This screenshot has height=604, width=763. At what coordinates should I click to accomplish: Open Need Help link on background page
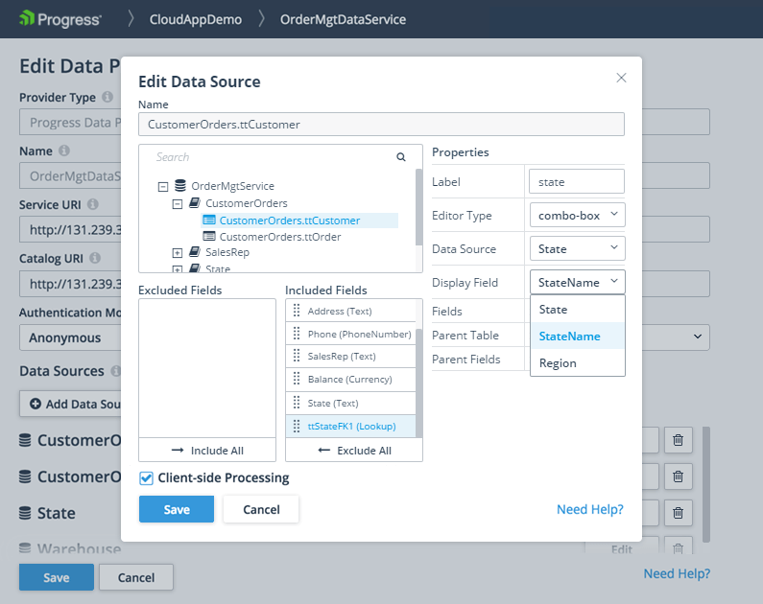(677, 574)
